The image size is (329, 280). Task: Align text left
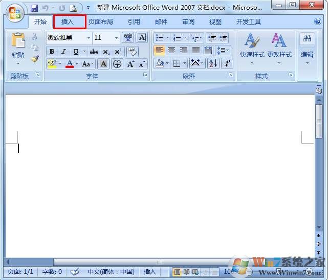(159, 51)
